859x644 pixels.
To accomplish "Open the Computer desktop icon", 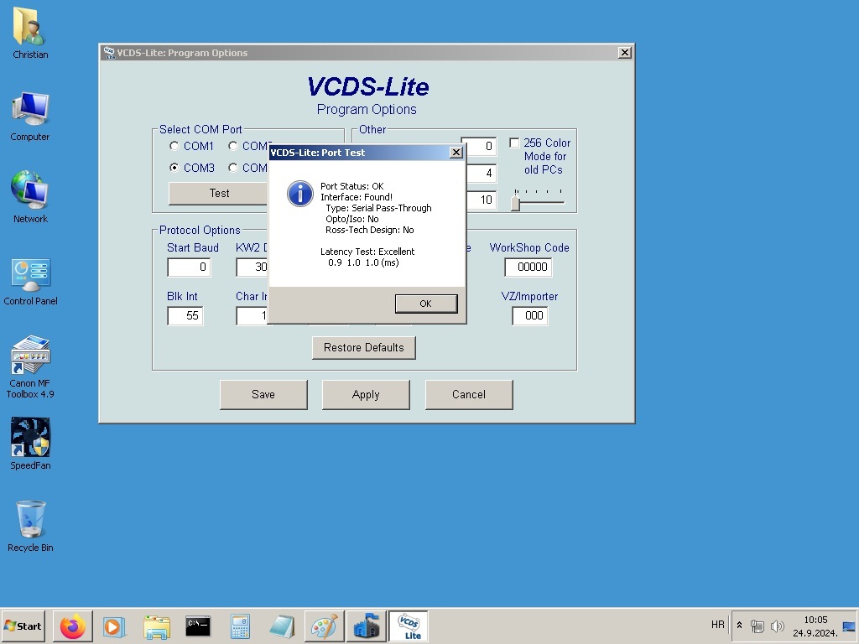I will (30, 116).
